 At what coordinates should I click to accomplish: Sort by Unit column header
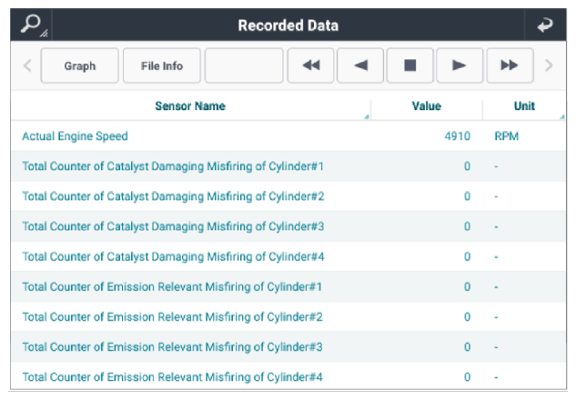(x=524, y=106)
